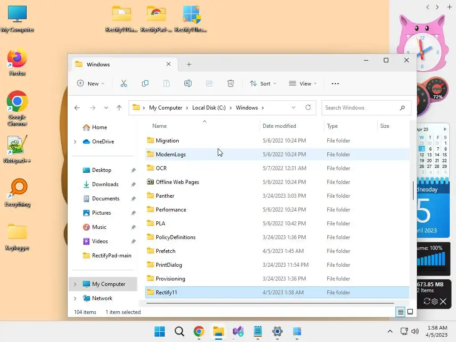This screenshot has width=456, height=342.
Task: Open taskbar Search magnifier
Action: (179, 331)
